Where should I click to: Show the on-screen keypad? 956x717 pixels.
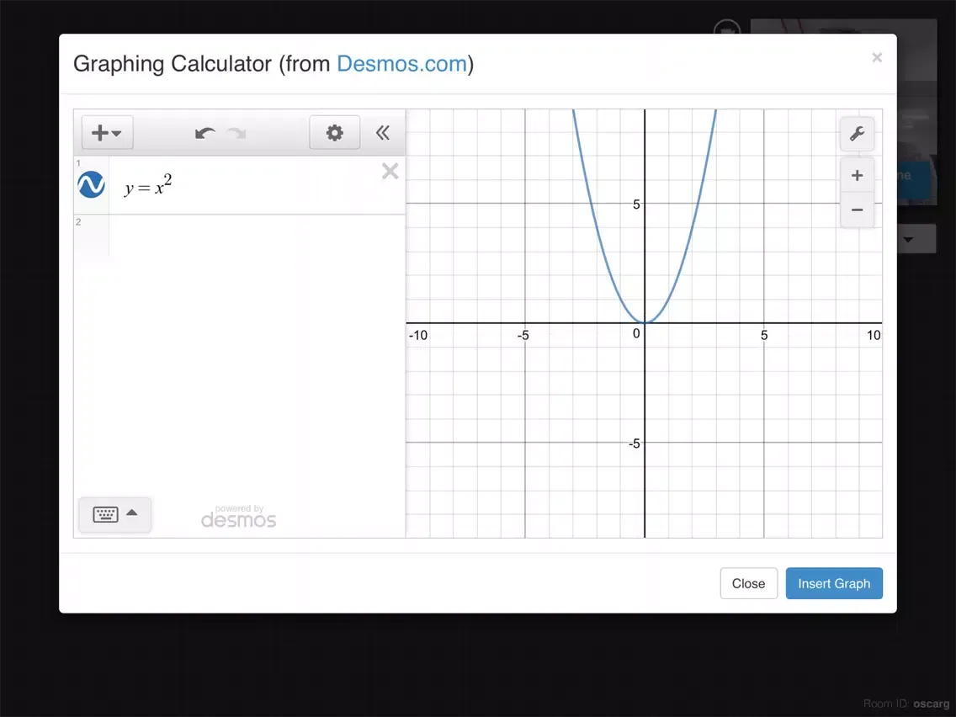pyautogui.click(x=115, y=514)
